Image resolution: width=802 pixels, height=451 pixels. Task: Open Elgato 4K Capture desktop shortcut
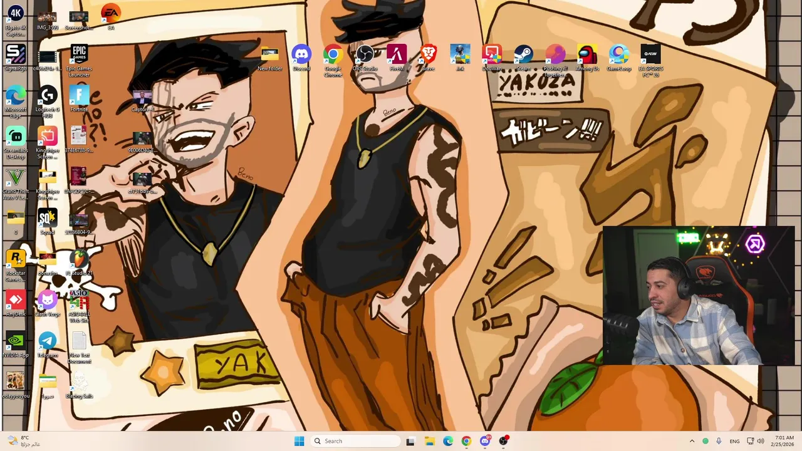(x=16, y=18)
